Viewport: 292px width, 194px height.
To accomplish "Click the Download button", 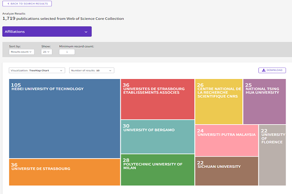I will pos(272,70).
